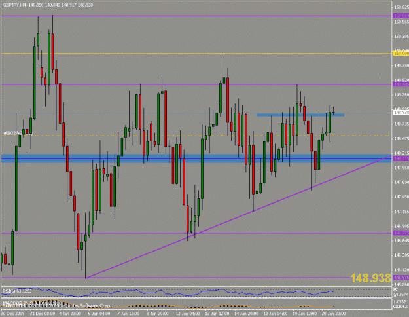Screen dimensions: 409x317
Task: Click the white 148.938 current price label
Action: click(x=401, y=113)
